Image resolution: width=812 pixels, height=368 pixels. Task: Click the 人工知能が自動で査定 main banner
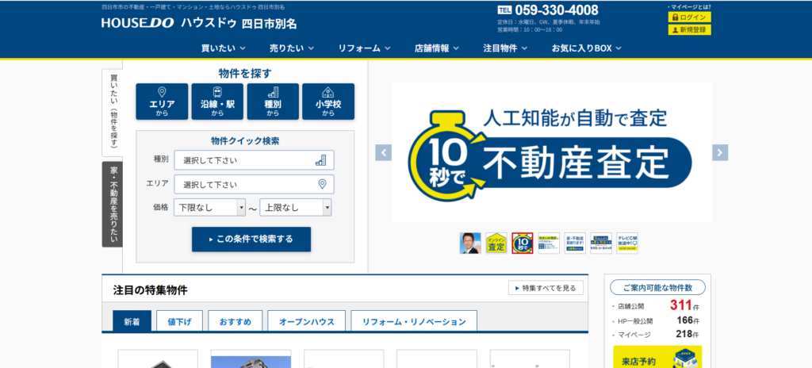552,151
